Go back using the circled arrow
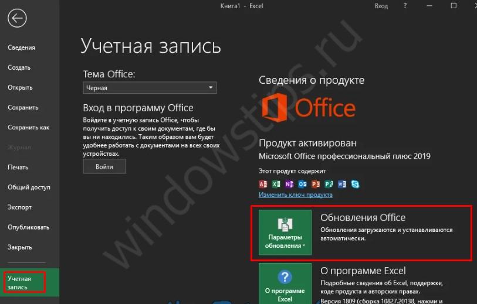477x304 pixels. click(17, 18)
